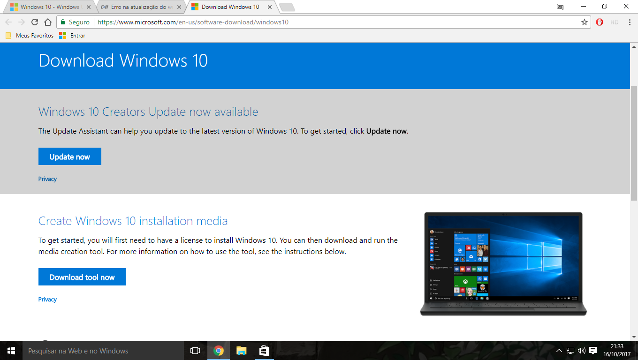Open the Windows Start menu
The height and width of the screenshot is (360, 638).
pyautogui.click(x=11, y=351)
